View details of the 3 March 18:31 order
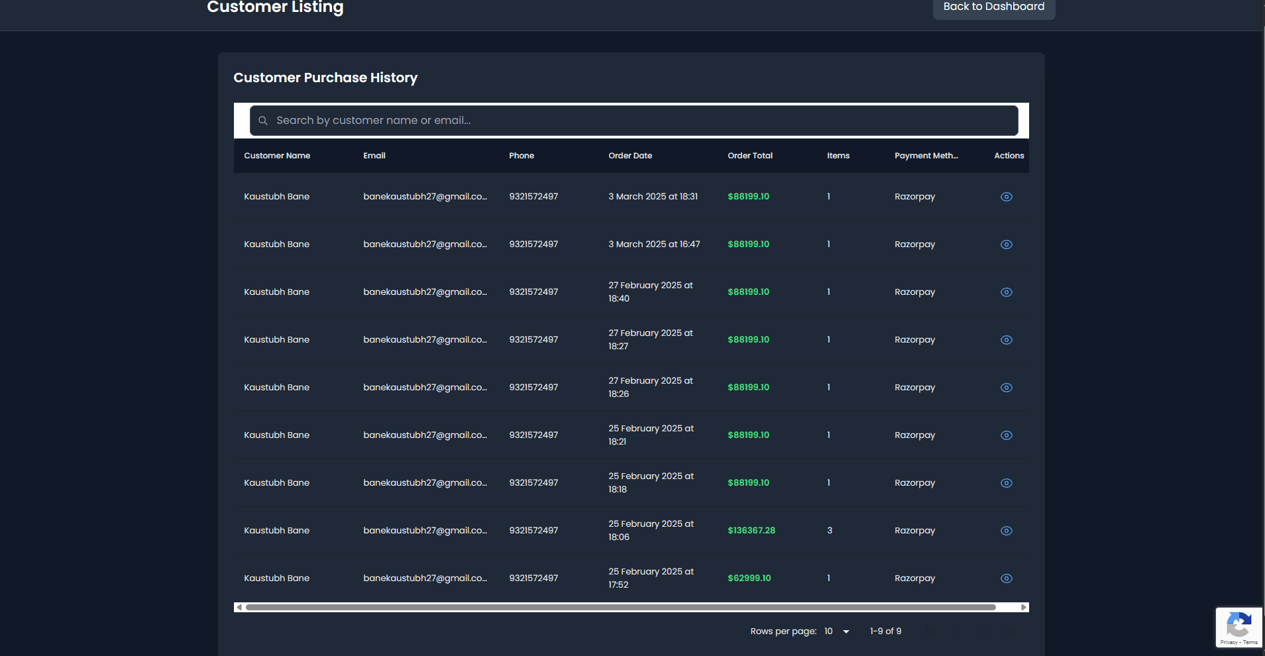 [1006, 196]
